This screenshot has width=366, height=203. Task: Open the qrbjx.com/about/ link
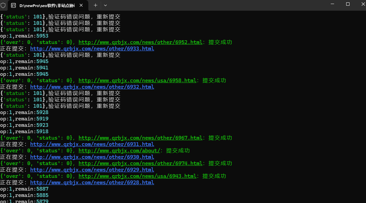click(x=119, y=151)
